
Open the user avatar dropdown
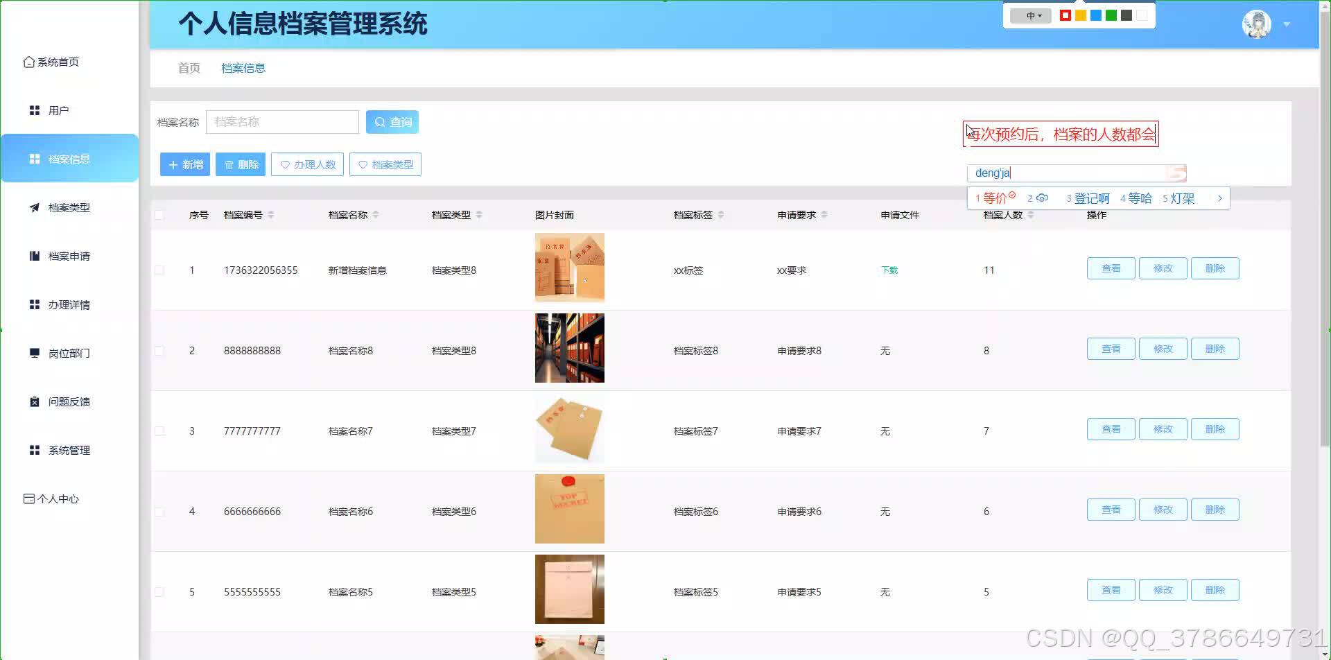1257,23
